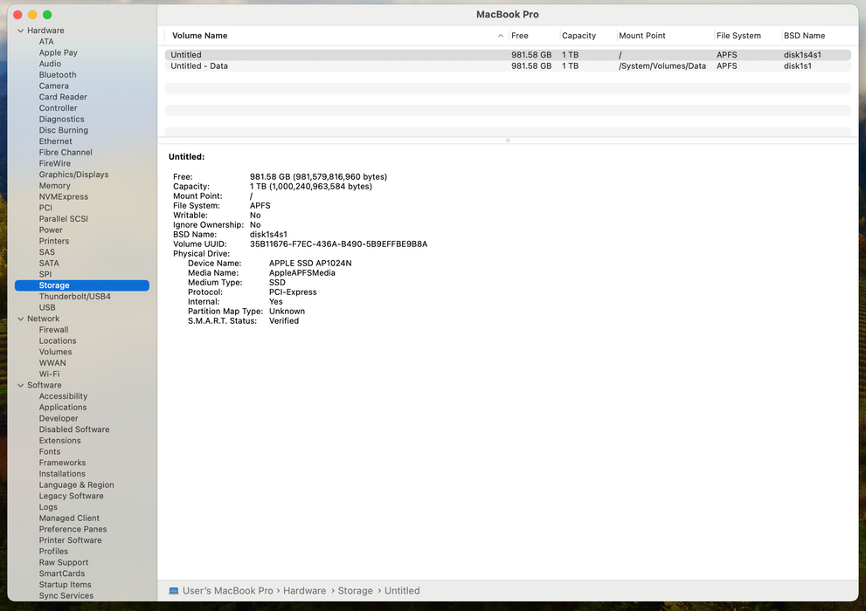Click Untitled in the path bar
Screen dimensions: 866x611
coord(402,591)
